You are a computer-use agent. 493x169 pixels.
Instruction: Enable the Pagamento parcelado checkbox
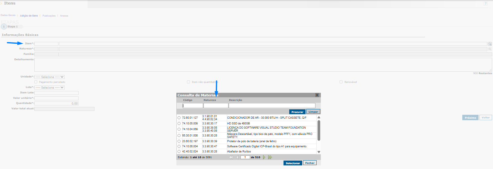point(36,82)
